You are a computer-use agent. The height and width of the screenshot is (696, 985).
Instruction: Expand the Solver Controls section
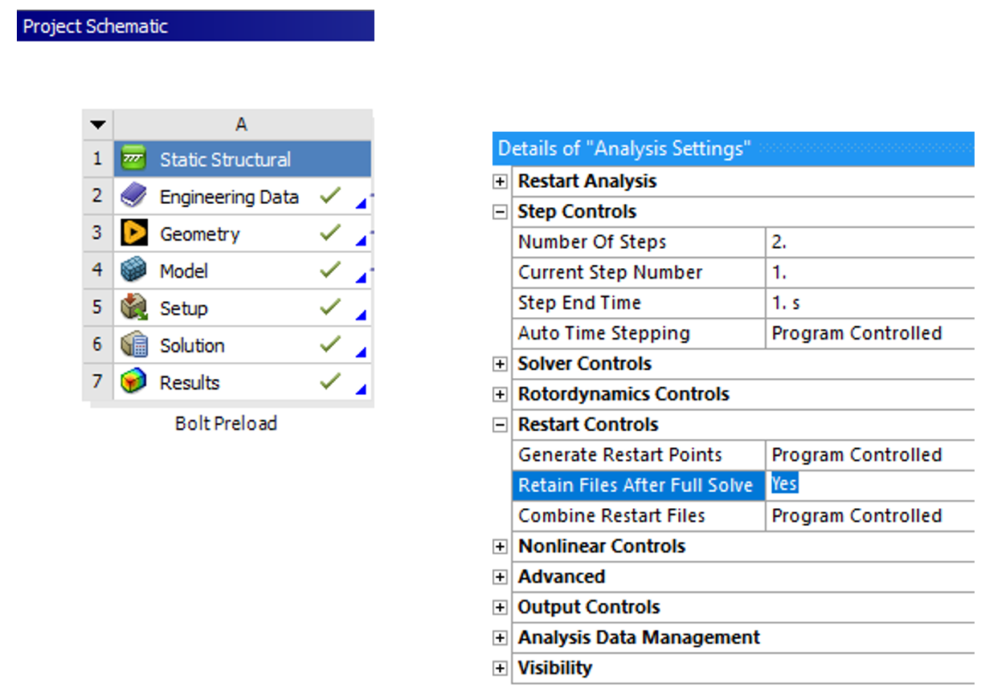(501, 363)
